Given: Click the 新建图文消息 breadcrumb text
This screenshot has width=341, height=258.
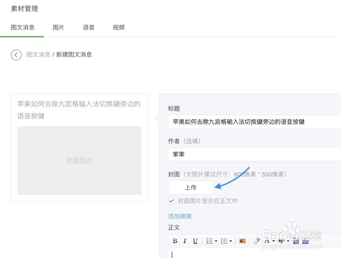Looking at the screenshot, I should tap(74, 55).
